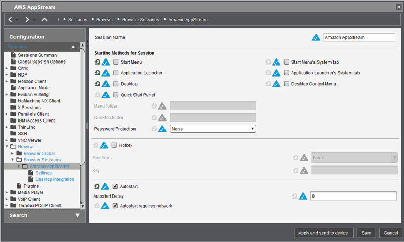Image resolution: width=404 pixels, height=242 pixels.
Task: Click the Amazon AppStream breadcrumb
Action: click(188, 20)
